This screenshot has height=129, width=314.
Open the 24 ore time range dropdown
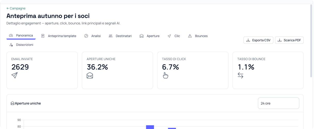278,103
